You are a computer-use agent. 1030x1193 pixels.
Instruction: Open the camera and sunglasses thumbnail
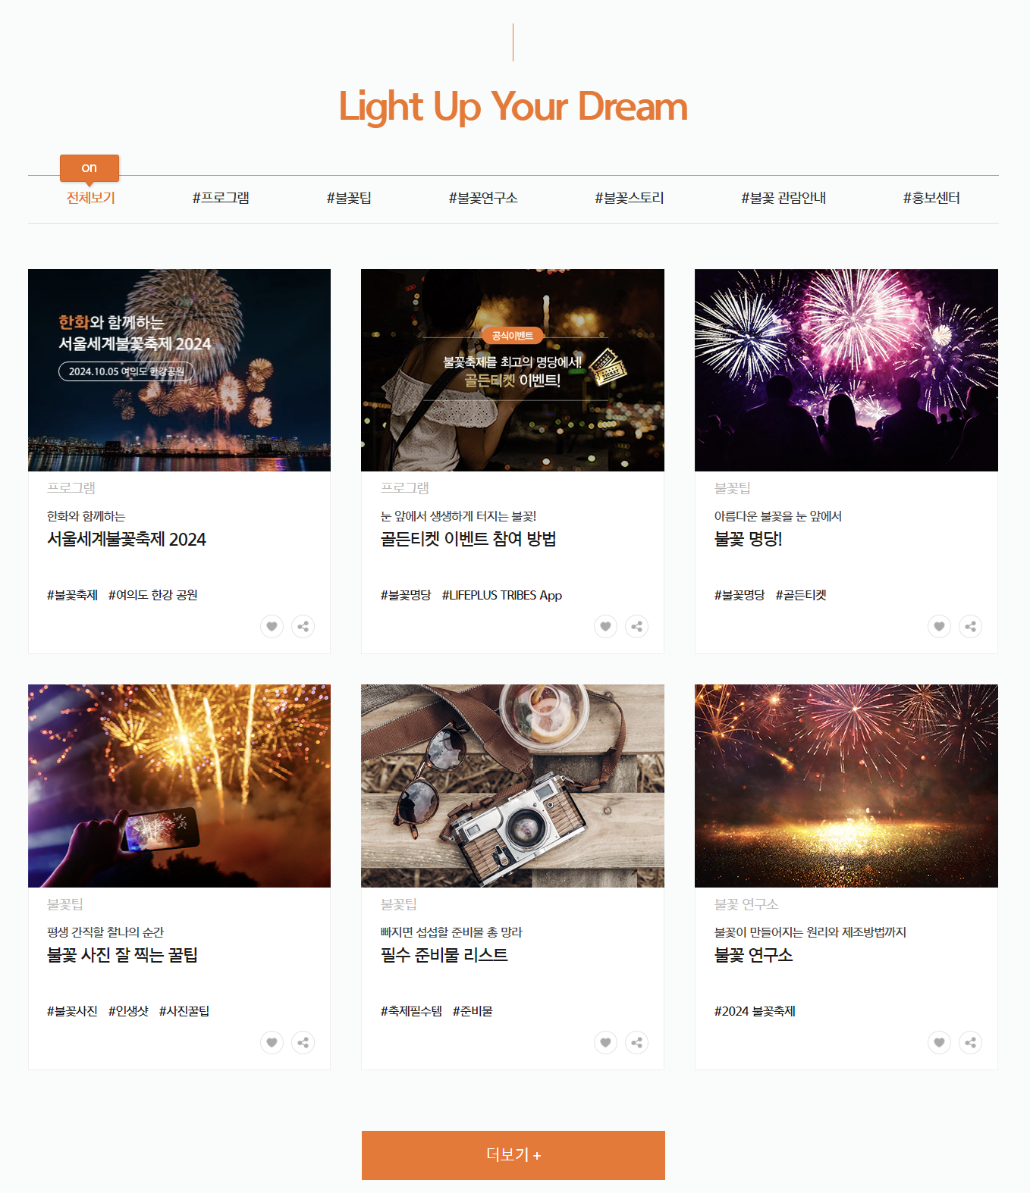click(513, 786)
